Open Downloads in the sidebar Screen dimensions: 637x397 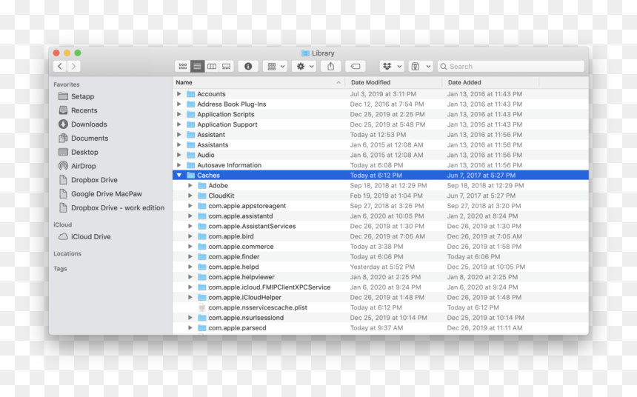point(89,124)
